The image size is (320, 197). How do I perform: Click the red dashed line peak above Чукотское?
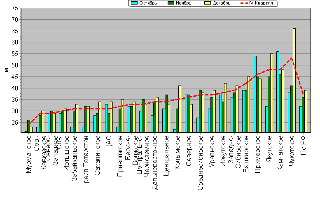tap(292, 58)
